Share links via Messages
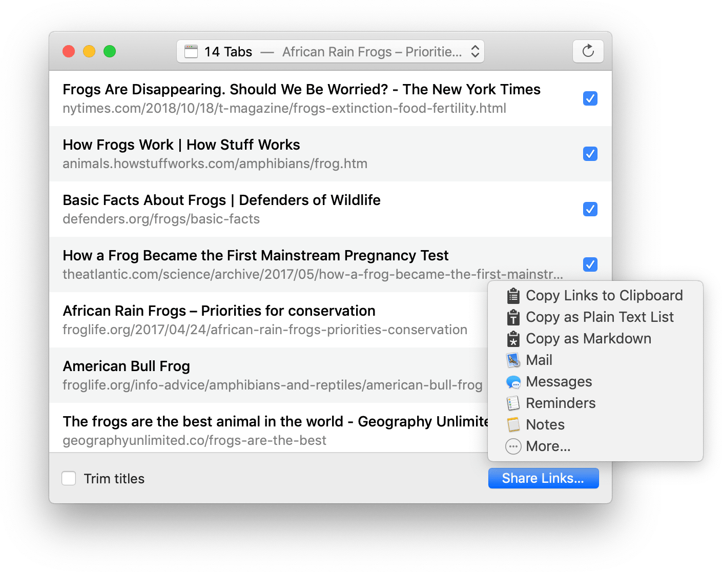 595,382
